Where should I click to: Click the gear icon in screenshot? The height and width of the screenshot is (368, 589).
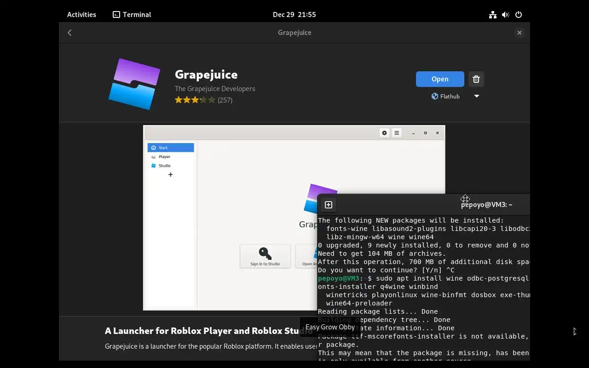384,133
